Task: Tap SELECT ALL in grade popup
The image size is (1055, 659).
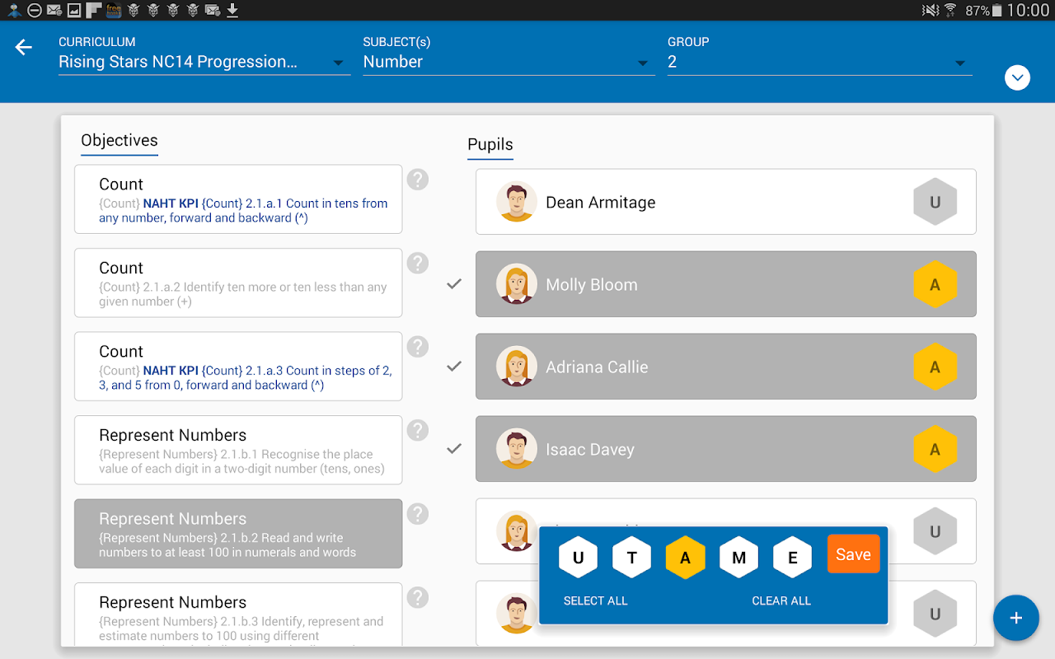Action: [595, 601]
